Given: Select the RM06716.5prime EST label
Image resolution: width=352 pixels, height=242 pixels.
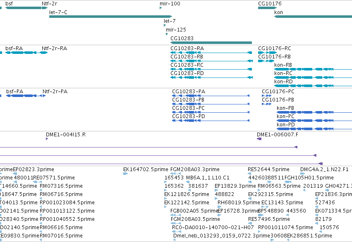Looking at the screenshot, I should 61,194.
